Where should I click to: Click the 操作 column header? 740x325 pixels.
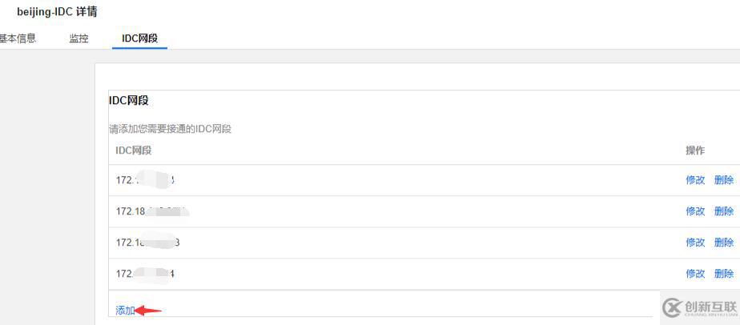pyautogui.click(x=695, y=150)
